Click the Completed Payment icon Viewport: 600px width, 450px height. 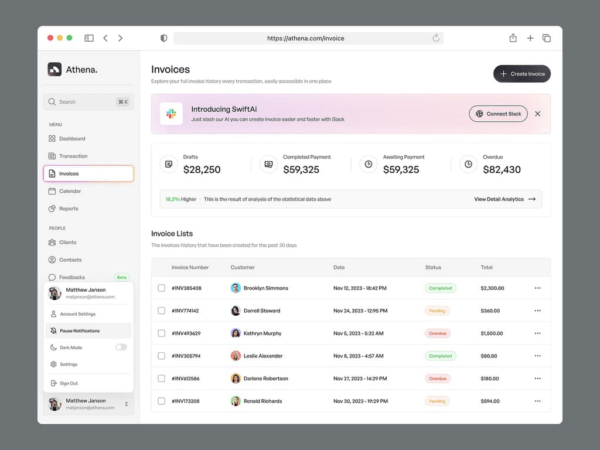coord(268,164)
